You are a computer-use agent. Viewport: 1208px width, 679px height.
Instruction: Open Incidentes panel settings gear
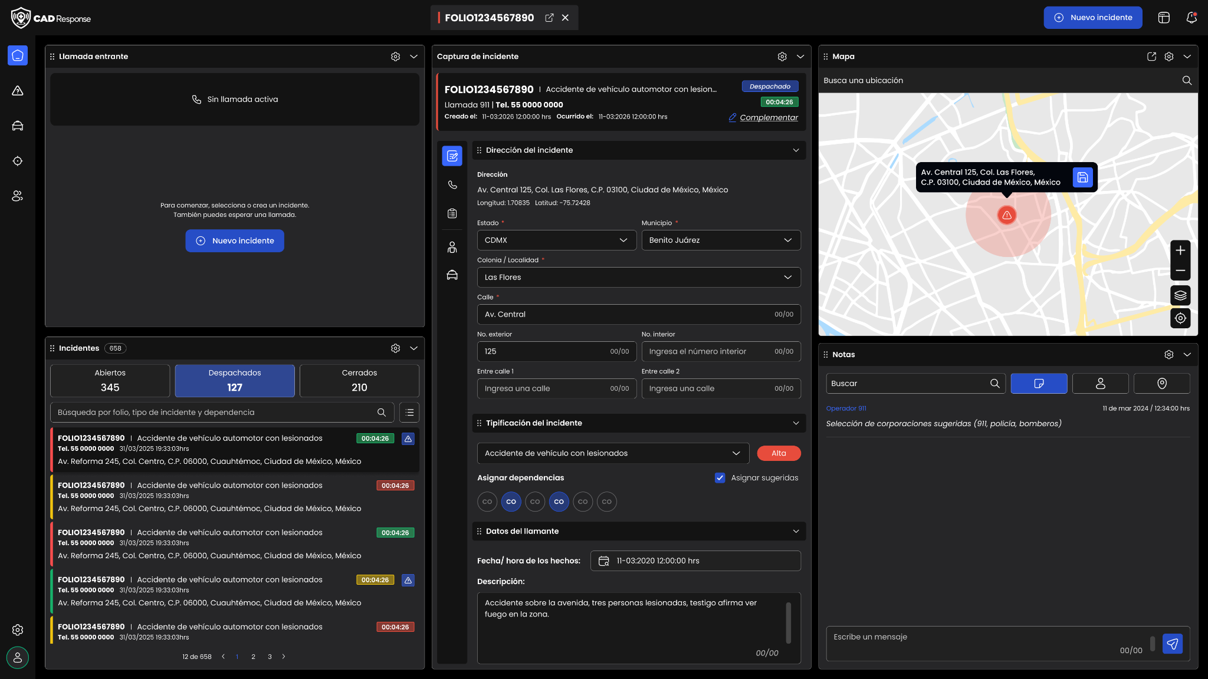click(x=395, y=348)
